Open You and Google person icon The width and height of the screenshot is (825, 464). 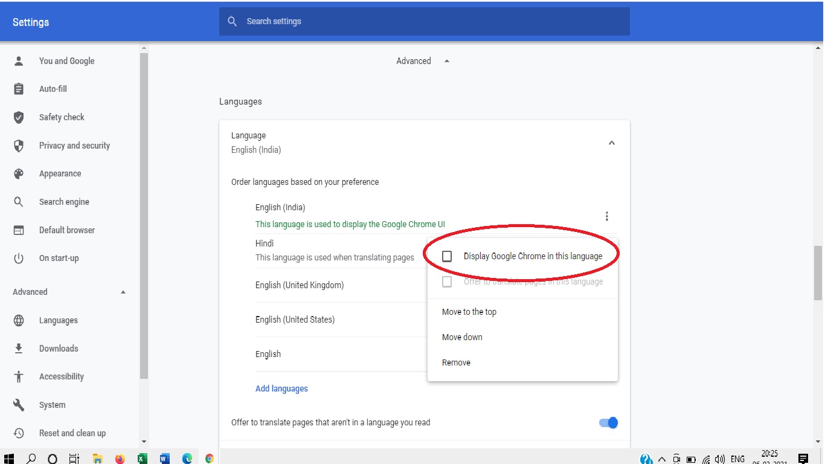[x=19, y=61]
